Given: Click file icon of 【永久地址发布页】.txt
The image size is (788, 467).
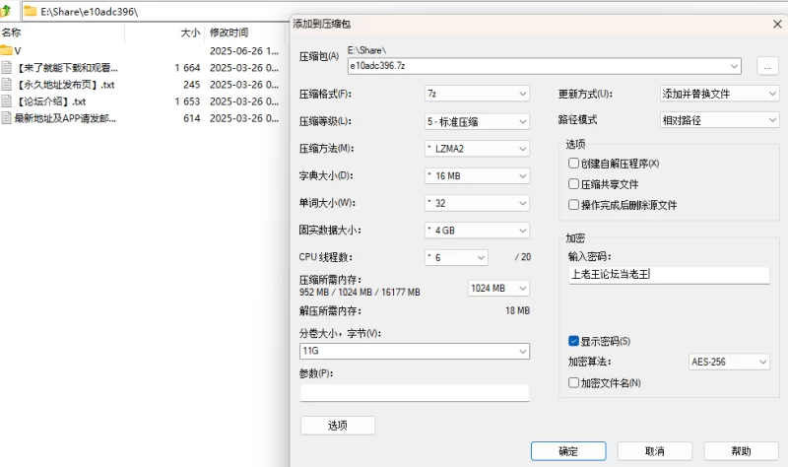Looking at the screenshot, I should click(x=6, y=85).
